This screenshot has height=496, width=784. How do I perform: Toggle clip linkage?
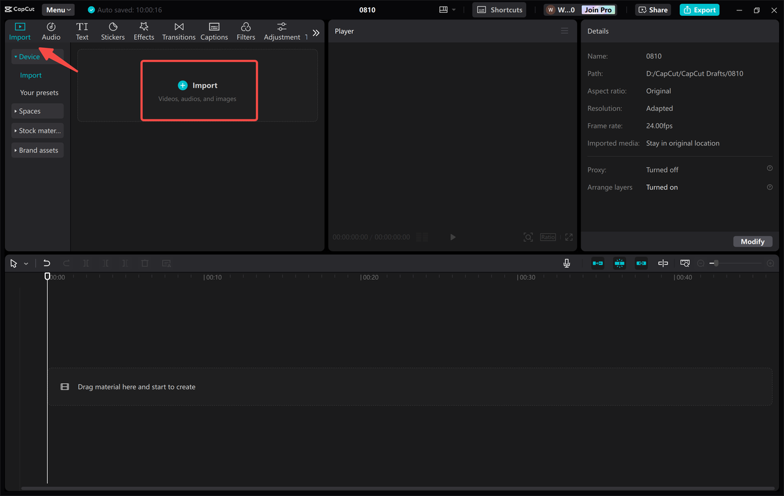pos(641,263)
